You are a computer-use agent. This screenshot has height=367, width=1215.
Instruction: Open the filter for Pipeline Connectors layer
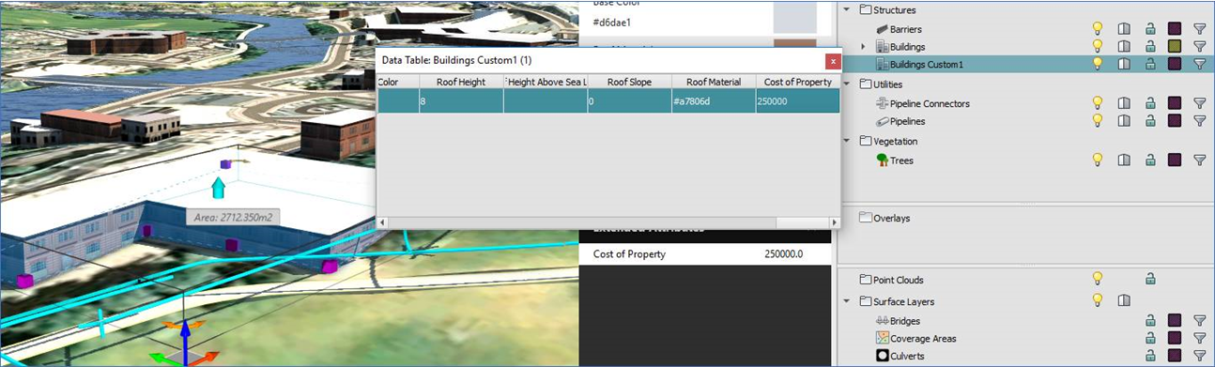pyautogui.click(x=1199, y=103)
